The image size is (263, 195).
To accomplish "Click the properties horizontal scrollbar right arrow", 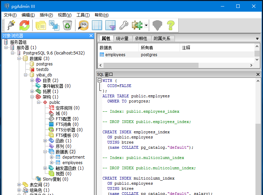I will pyautogui.click(x=251, y=65).
